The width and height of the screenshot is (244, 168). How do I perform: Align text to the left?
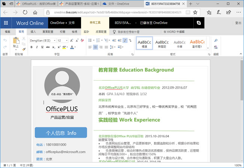[90, 47]
